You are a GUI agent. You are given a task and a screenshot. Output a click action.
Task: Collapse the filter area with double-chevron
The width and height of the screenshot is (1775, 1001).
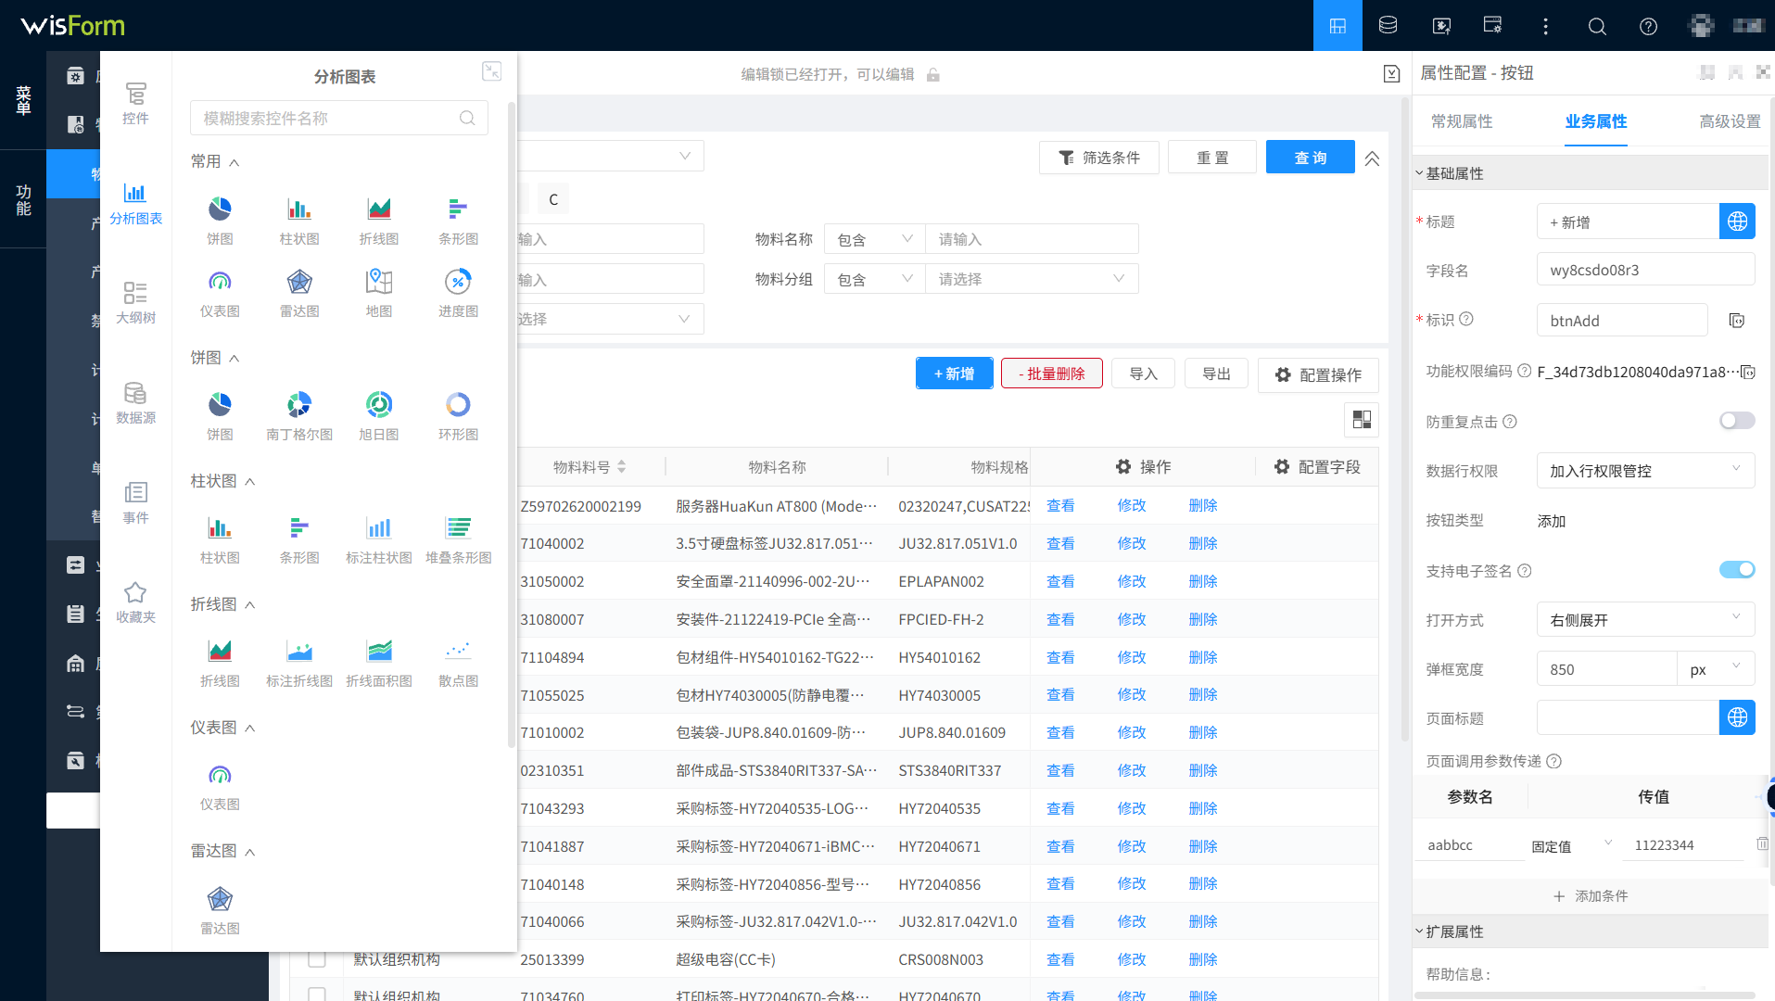(1372, 158)
